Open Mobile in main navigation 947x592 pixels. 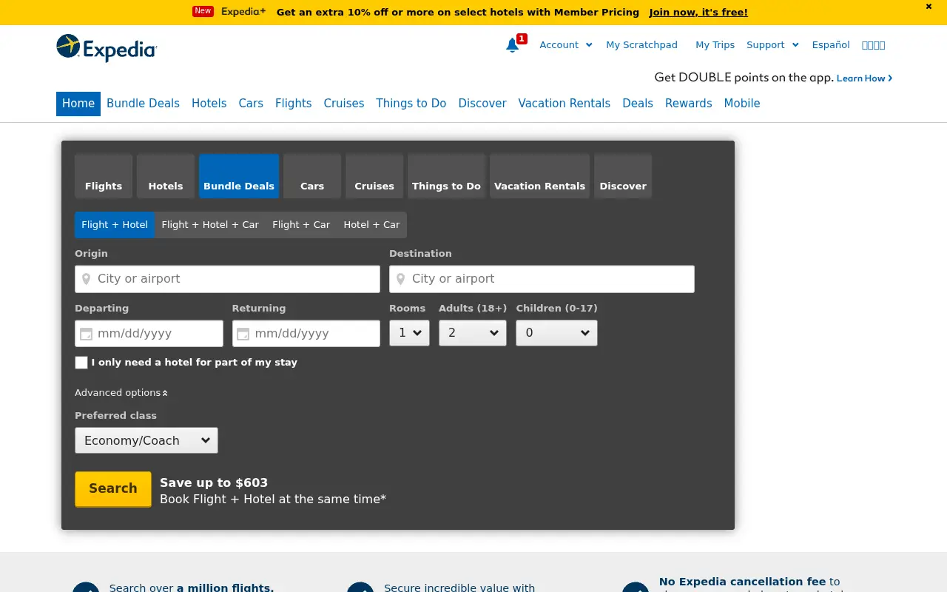pos(742,104)
